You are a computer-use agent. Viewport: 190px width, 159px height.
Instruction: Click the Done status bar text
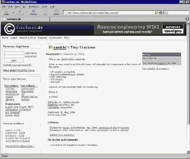click(x=5, y=156)
